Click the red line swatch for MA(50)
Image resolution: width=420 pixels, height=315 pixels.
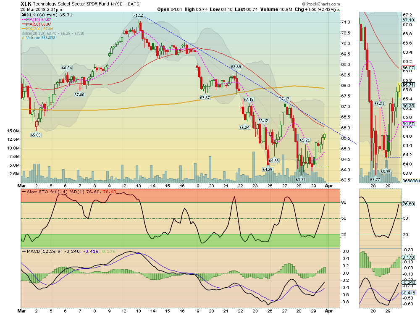click(x=24, y=24)
